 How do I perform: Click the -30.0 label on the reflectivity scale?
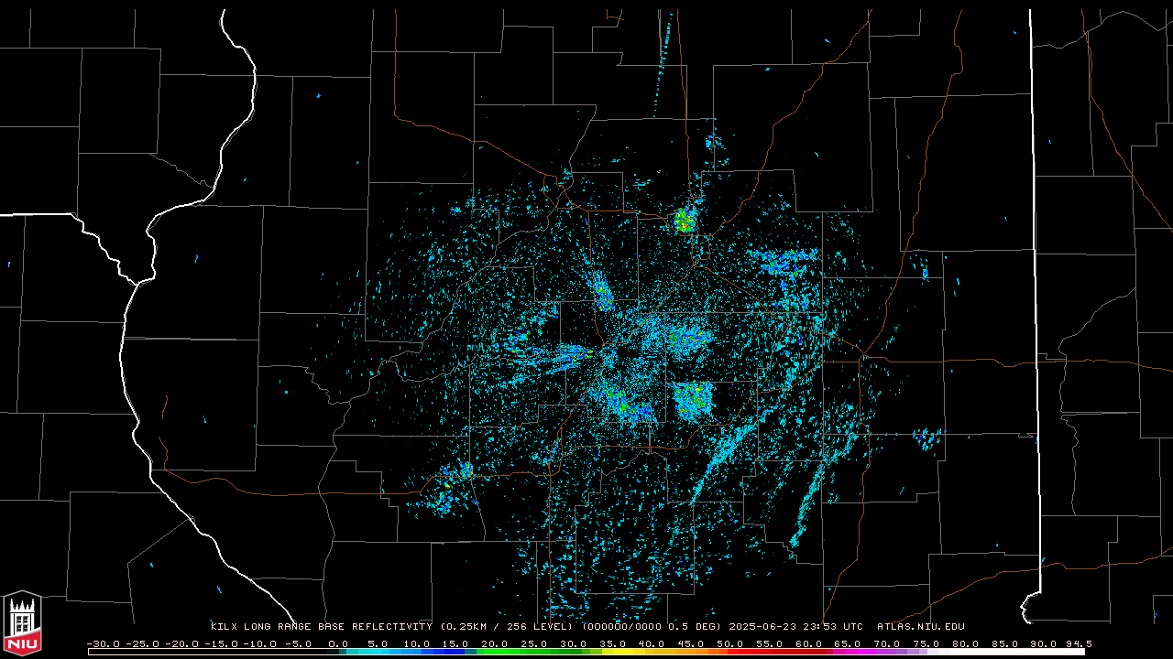(x=104, y=644)
